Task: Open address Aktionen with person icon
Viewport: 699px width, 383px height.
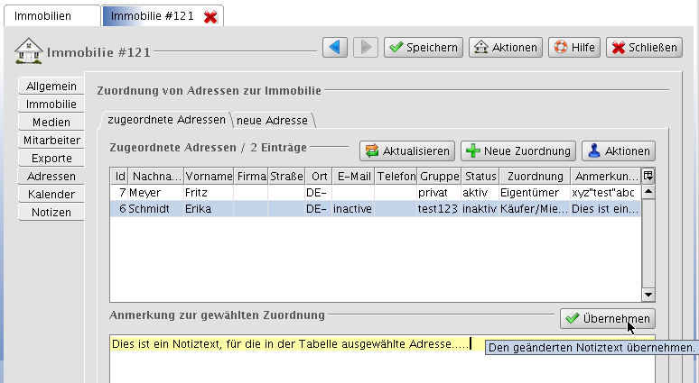Action: coord(619,150)
